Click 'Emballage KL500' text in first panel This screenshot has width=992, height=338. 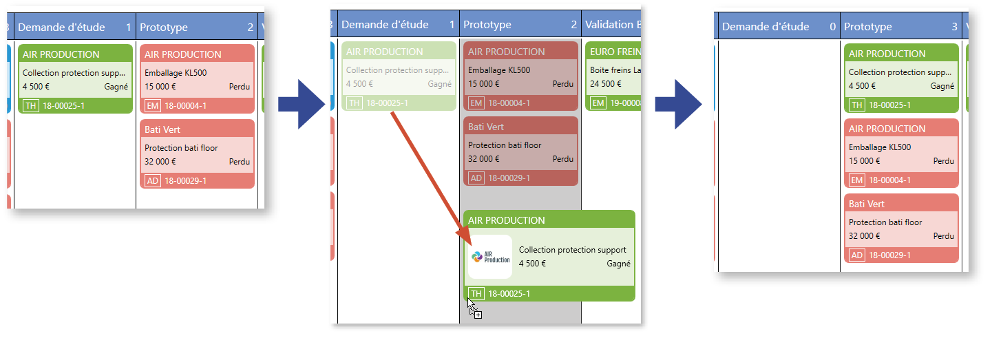(x=176, y=73)
